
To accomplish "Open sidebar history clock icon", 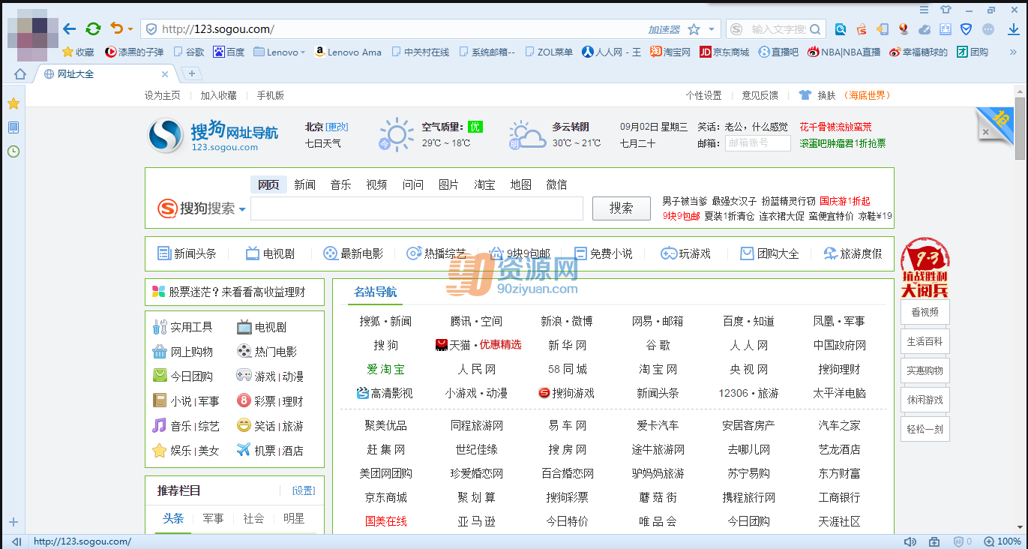I will pyautogui.click(x=13, y=151).
